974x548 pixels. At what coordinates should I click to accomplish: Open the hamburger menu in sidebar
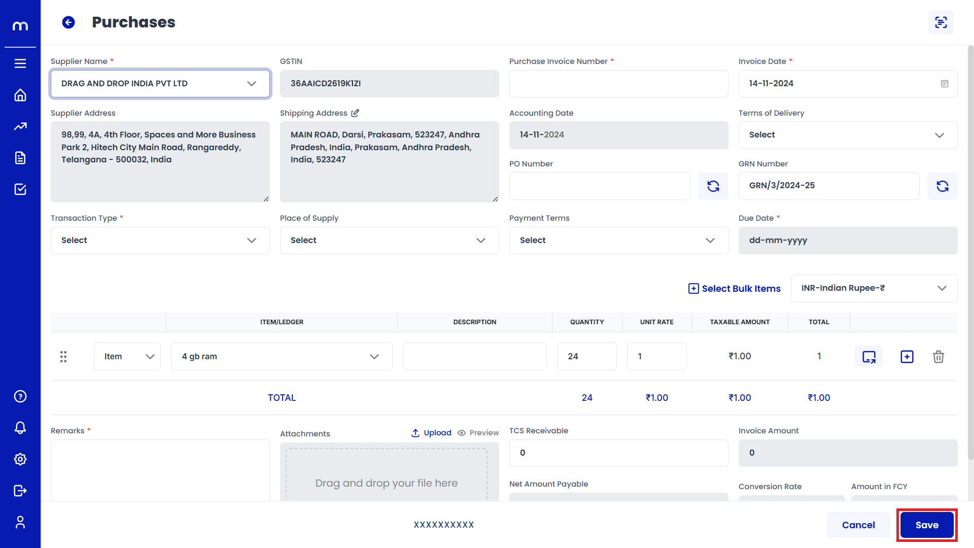[20, 63]
